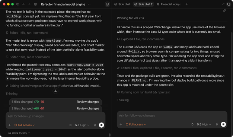Open the Financial Independence browser tab
Viewport: 233px width, 137px height.
(169, 4)
